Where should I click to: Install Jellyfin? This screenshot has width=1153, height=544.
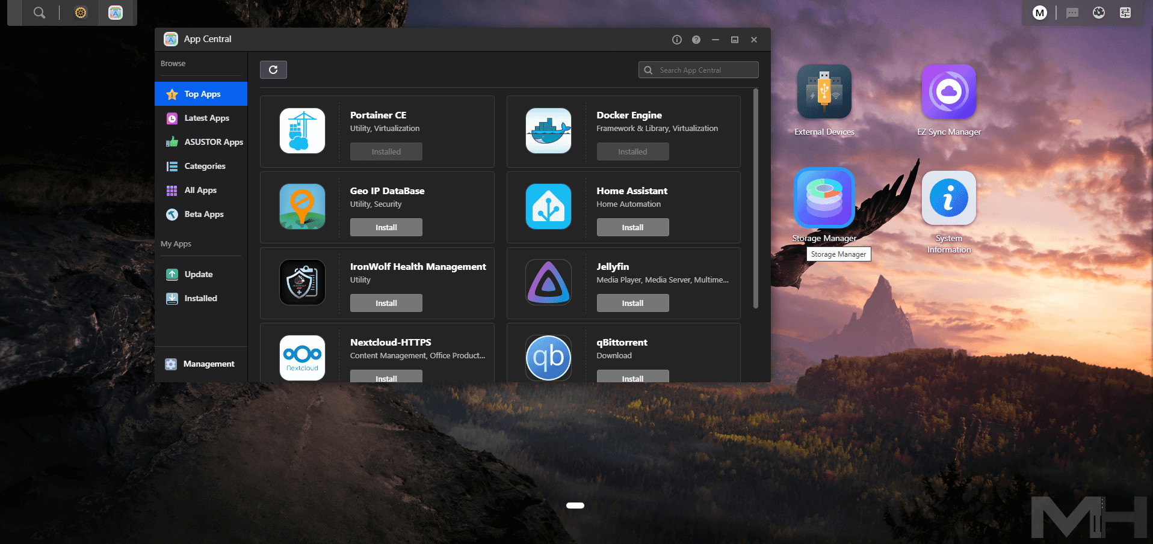coord(632,303)
